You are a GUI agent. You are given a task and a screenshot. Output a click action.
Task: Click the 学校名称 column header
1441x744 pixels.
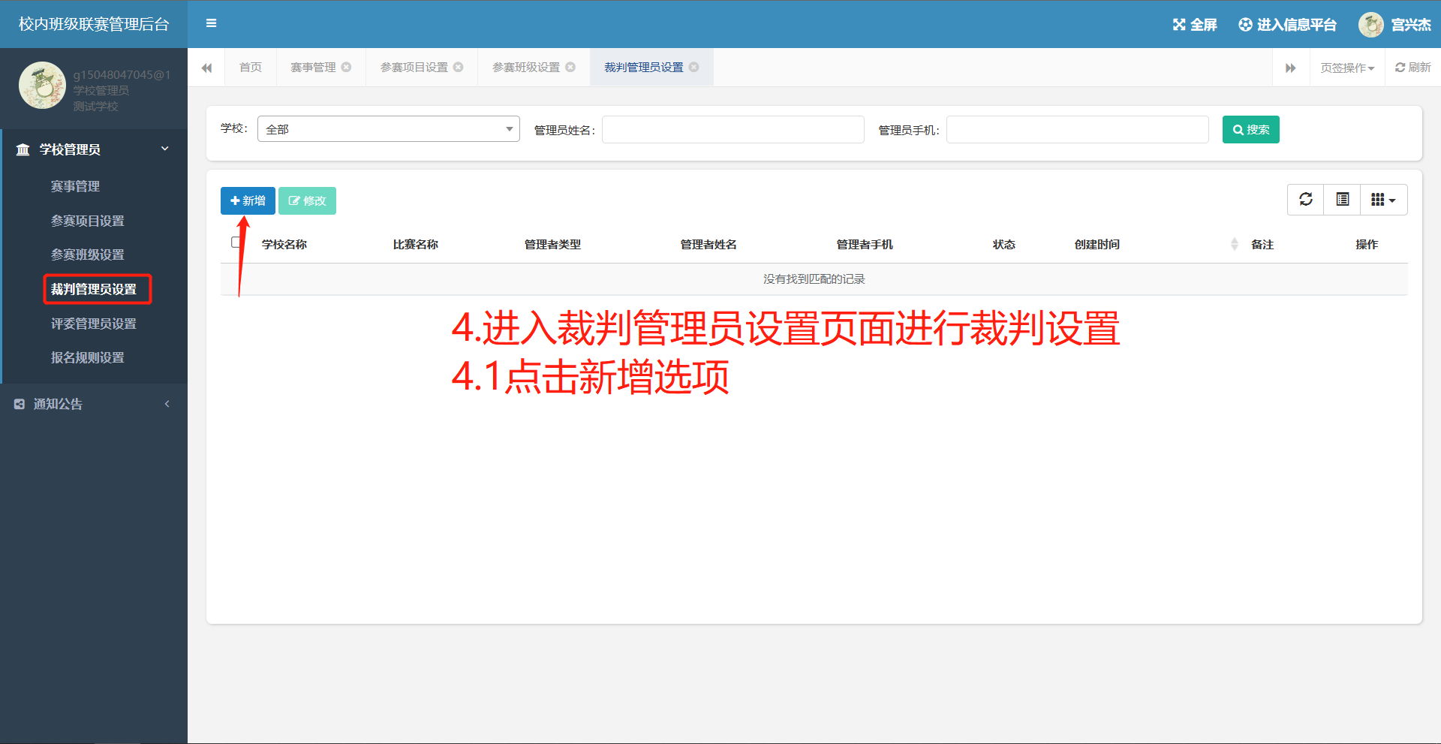coord(284,244)
